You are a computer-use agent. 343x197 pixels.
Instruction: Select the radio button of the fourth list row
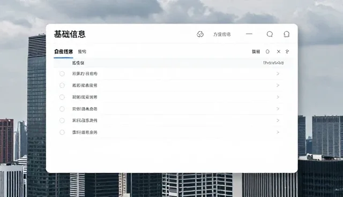coord(62,109)
